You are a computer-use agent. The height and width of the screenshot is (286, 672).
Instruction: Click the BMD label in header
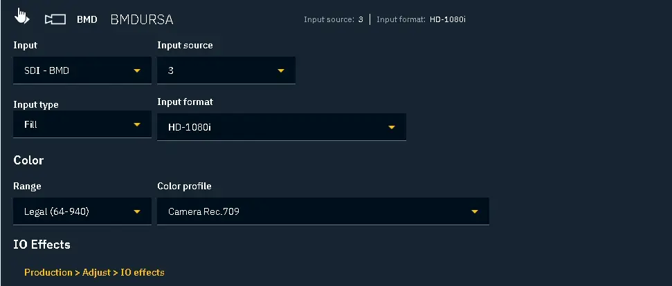point(87,19)
